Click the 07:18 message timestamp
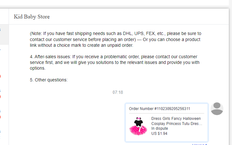 point(118,93)
